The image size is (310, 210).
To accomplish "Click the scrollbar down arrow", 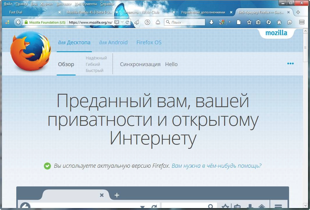I will [x=305, y=206].
